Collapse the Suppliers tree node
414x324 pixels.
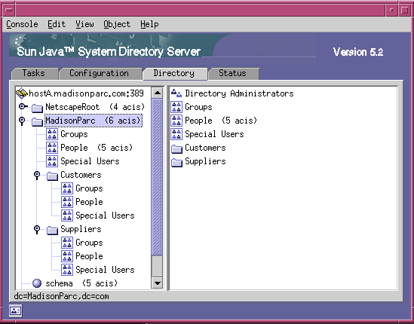click(x=37, y=229)
